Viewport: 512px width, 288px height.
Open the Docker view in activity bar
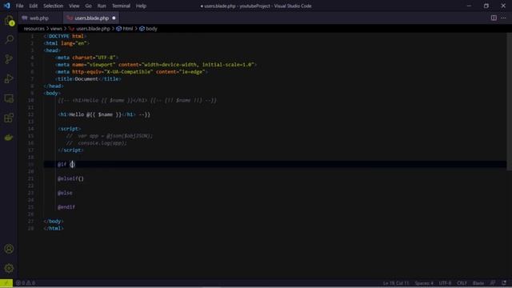coord(9,138)
